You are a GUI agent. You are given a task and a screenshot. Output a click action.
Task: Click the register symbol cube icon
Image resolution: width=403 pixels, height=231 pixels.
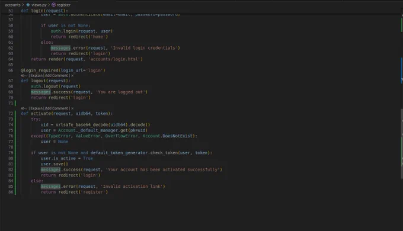click(x=53, y=5)
